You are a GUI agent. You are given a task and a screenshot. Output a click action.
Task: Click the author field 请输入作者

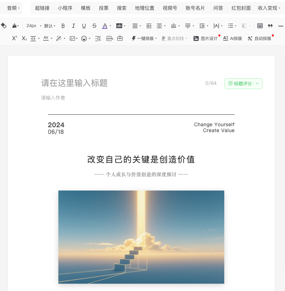[x=53, y=98]
